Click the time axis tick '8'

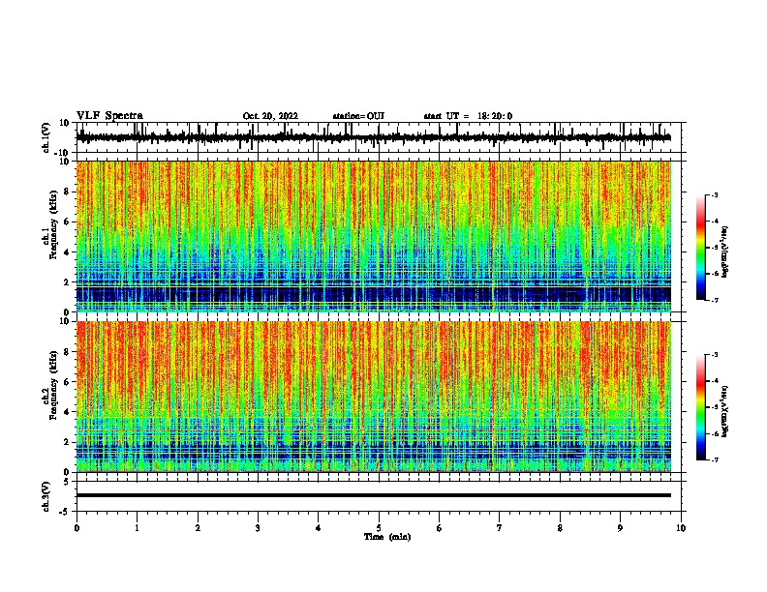click(x=560, y=528)
